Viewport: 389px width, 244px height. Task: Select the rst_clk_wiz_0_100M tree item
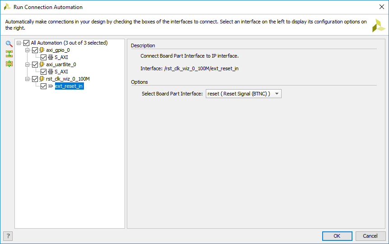[68, 79]
